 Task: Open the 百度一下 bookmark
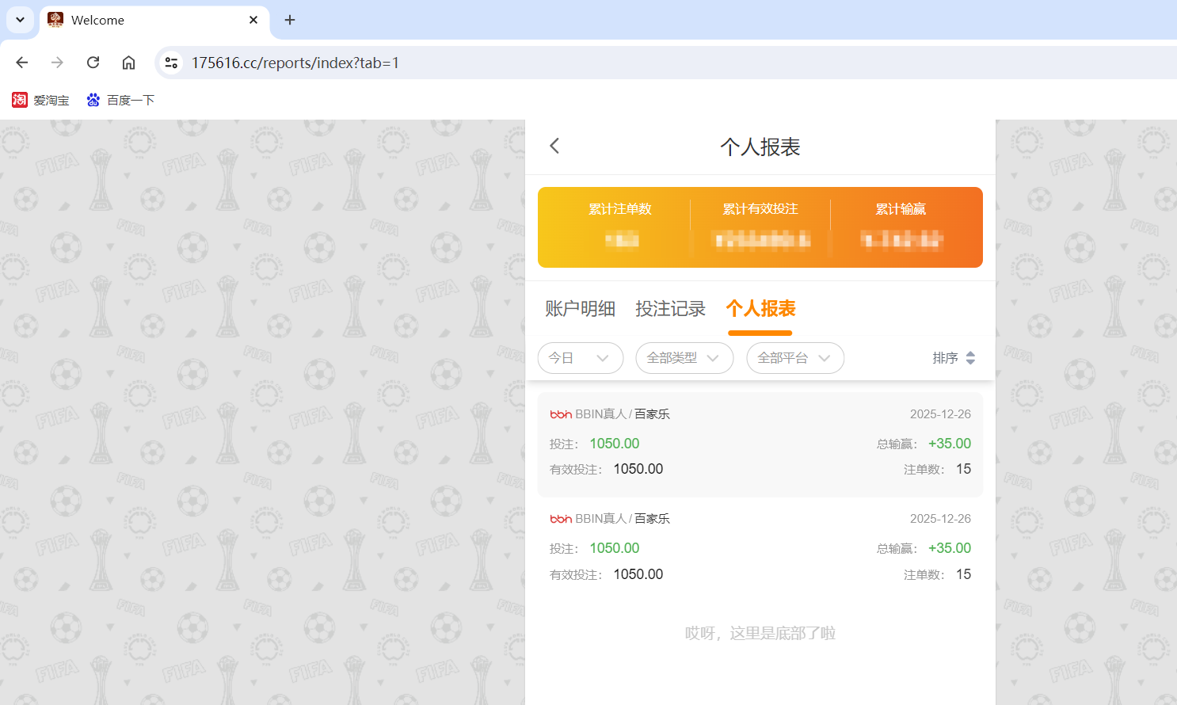(x=120, y=100)
